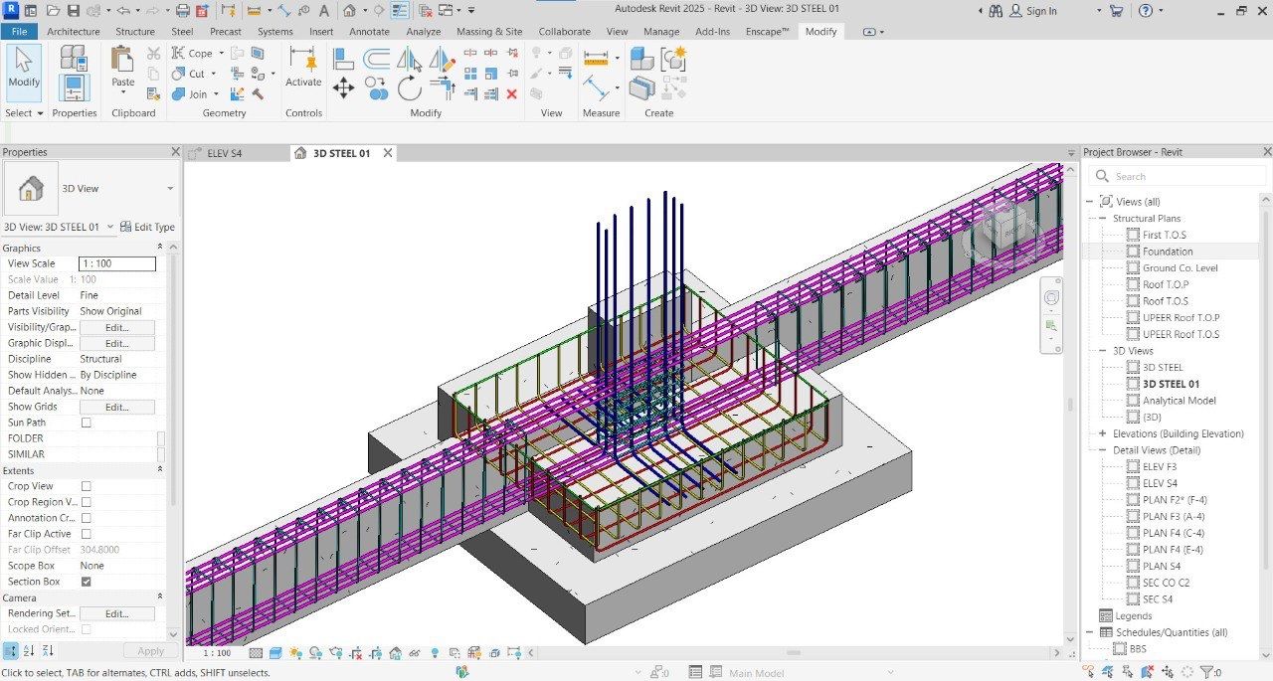The image size is (1273, 681).
Task: Collapse the Camera properties group
Action: 160,597
